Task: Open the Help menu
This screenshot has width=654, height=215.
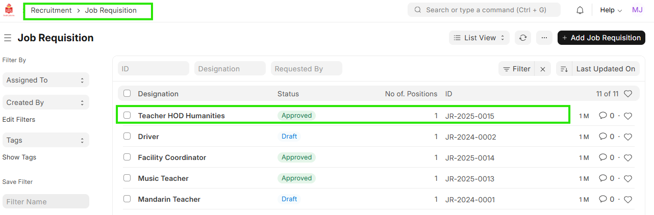Action: (x=611, y=10)
